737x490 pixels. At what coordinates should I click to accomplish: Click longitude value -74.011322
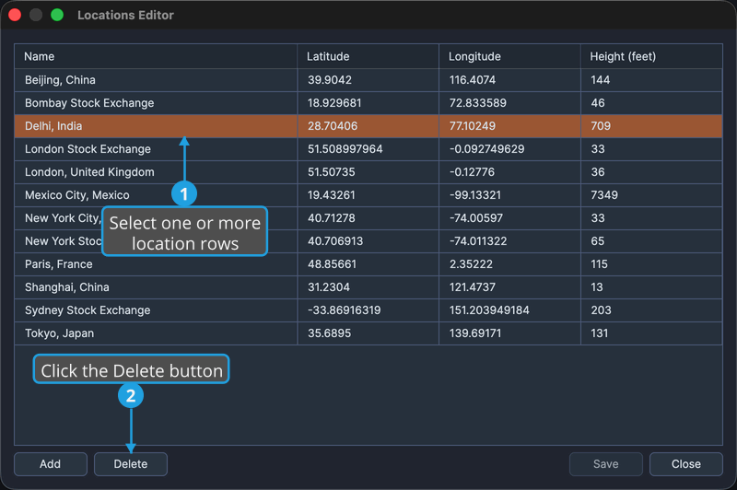coord(478,241)
